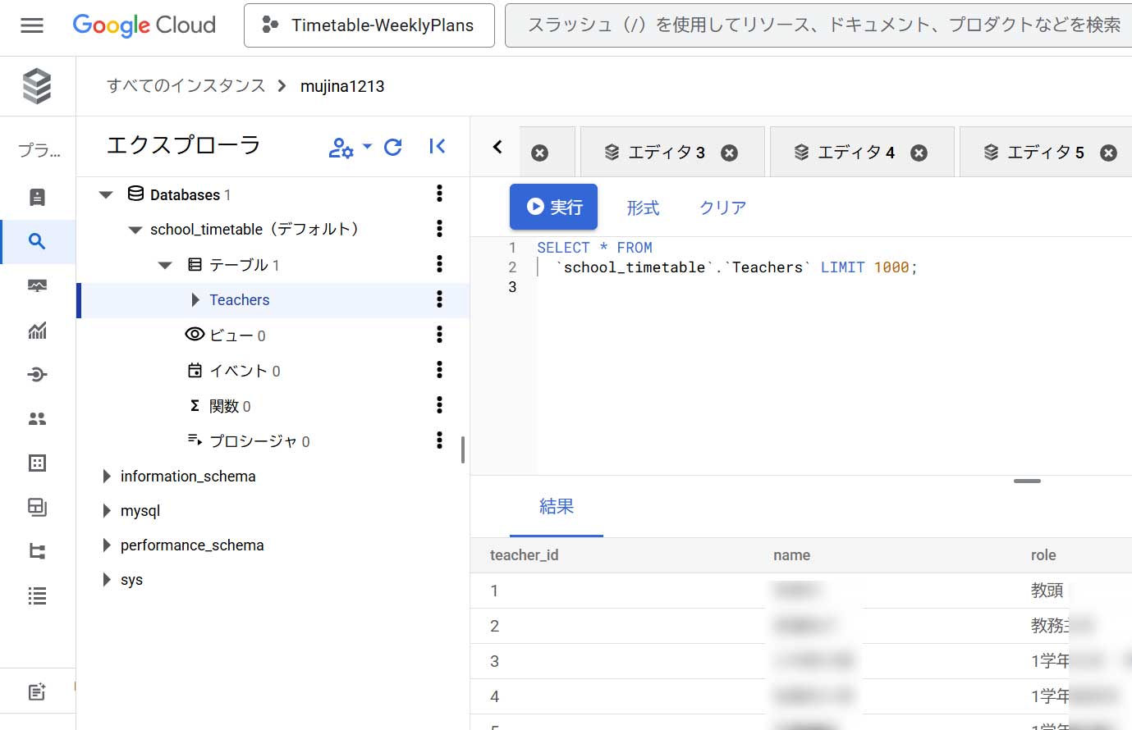Open the chart insights sidebar icon

pos(37,331)
